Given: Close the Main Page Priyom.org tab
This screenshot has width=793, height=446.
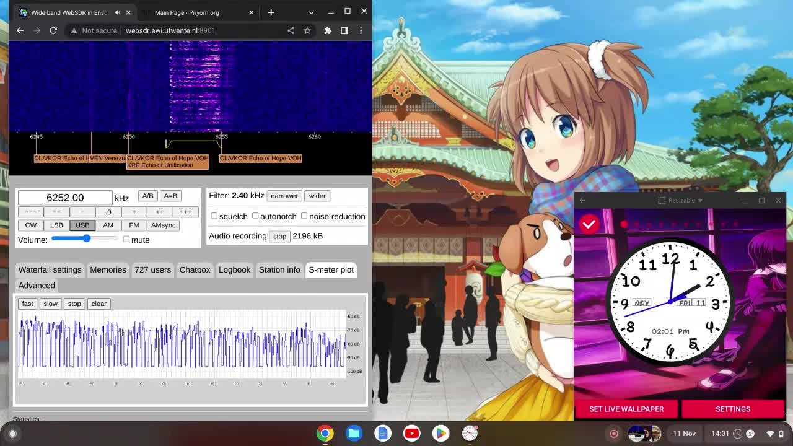Looking at the screenshot, I should (251, 12).
